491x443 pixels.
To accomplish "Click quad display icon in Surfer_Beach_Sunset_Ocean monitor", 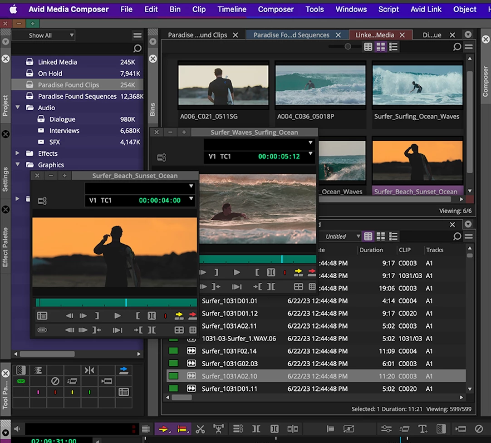I will pyautogui.click(x=179, y=330).
